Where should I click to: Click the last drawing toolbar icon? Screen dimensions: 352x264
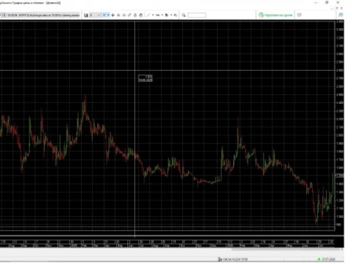(x=175, y=15)
